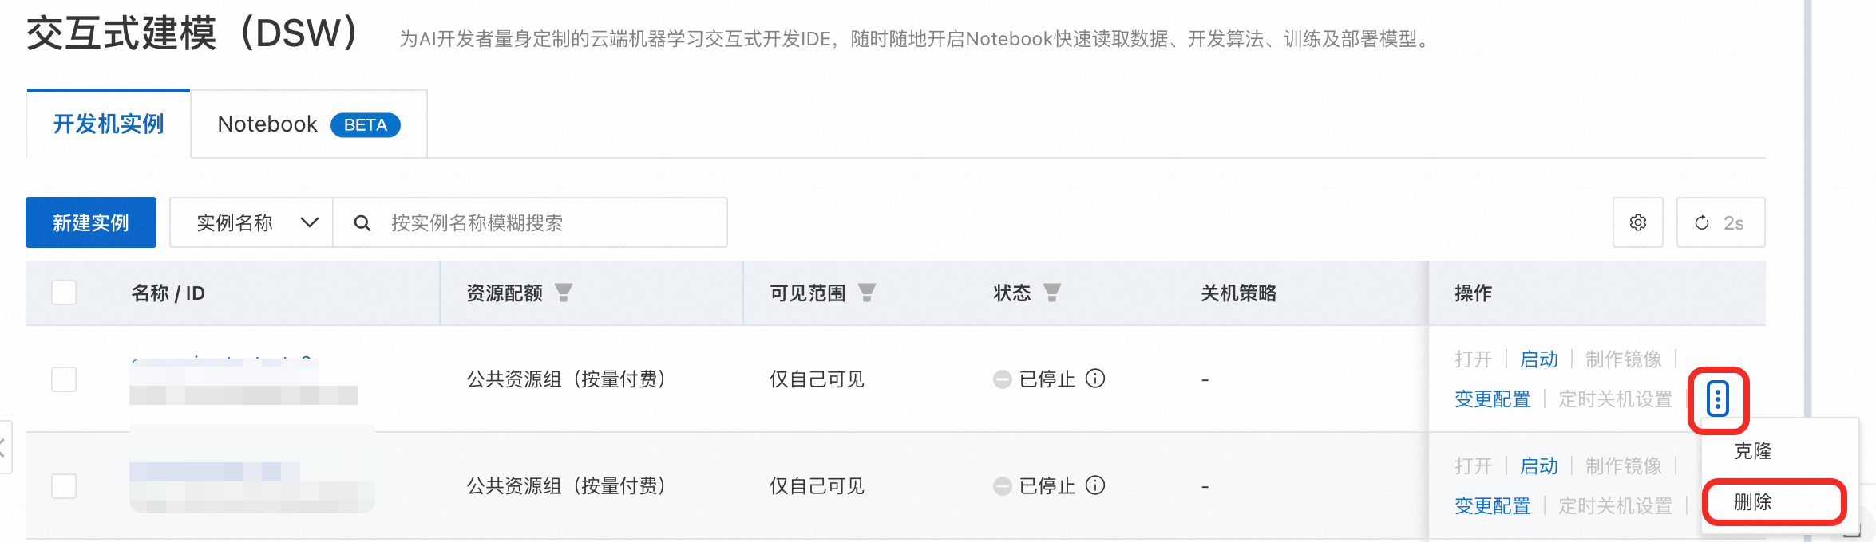
Task: Click 变更配置 link in the second row
Action: point(1492,506)
